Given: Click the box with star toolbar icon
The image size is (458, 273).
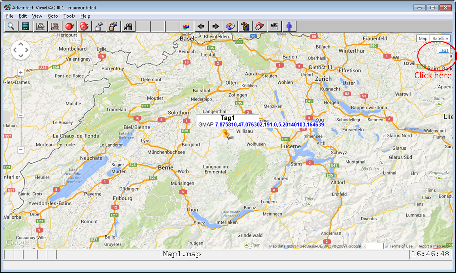Looking at the screenshot, I should pos(114,26).
